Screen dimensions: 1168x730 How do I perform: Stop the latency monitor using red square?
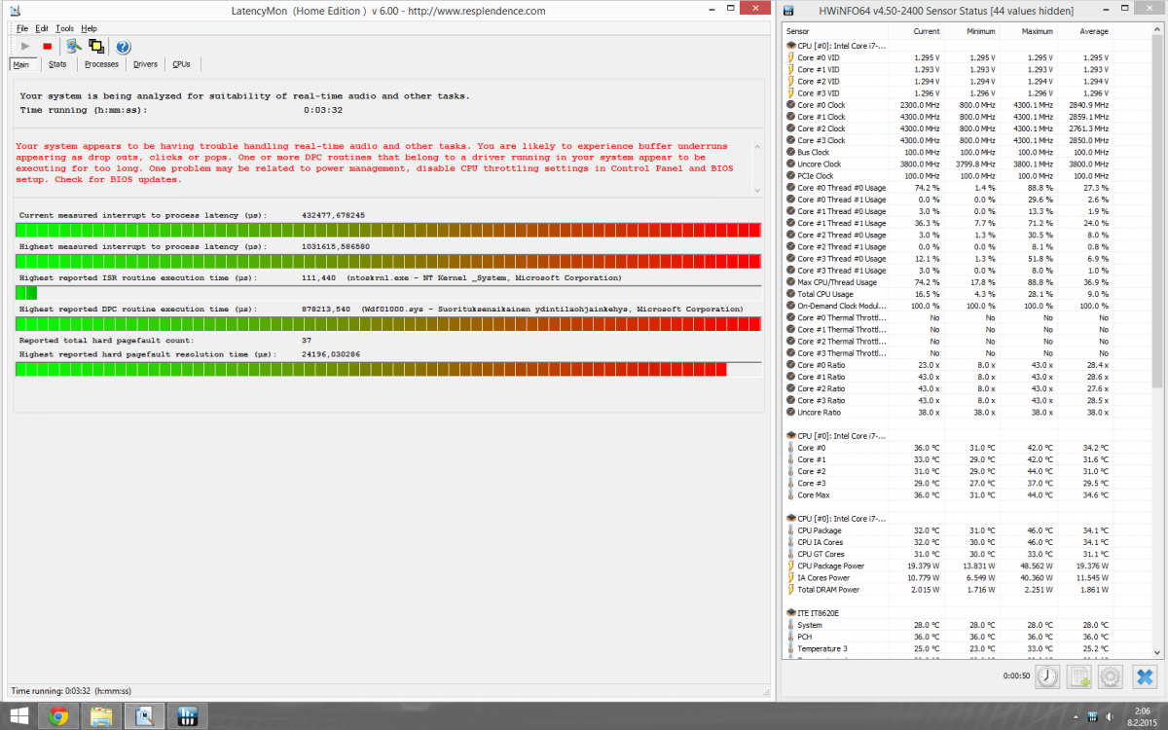pos(47,46)
